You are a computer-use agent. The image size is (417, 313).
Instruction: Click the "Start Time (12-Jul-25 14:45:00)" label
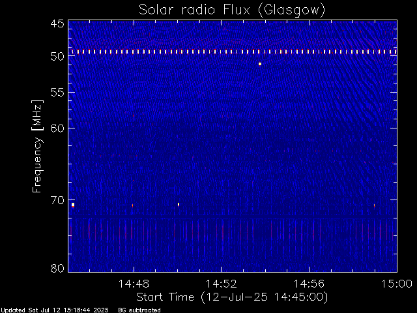point(232,297)
